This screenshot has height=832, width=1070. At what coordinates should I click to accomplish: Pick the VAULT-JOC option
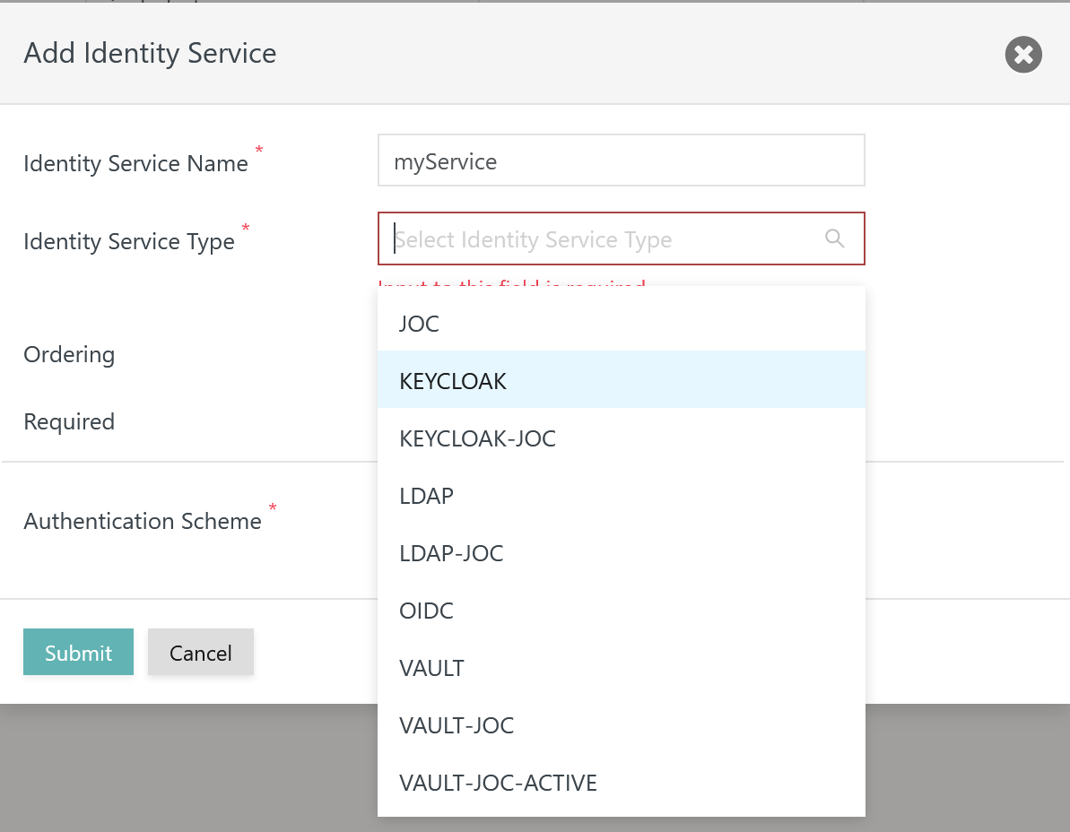(621, 725)
